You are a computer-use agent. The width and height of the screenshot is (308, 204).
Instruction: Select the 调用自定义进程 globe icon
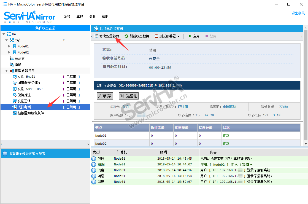click(x=15, y=83)
